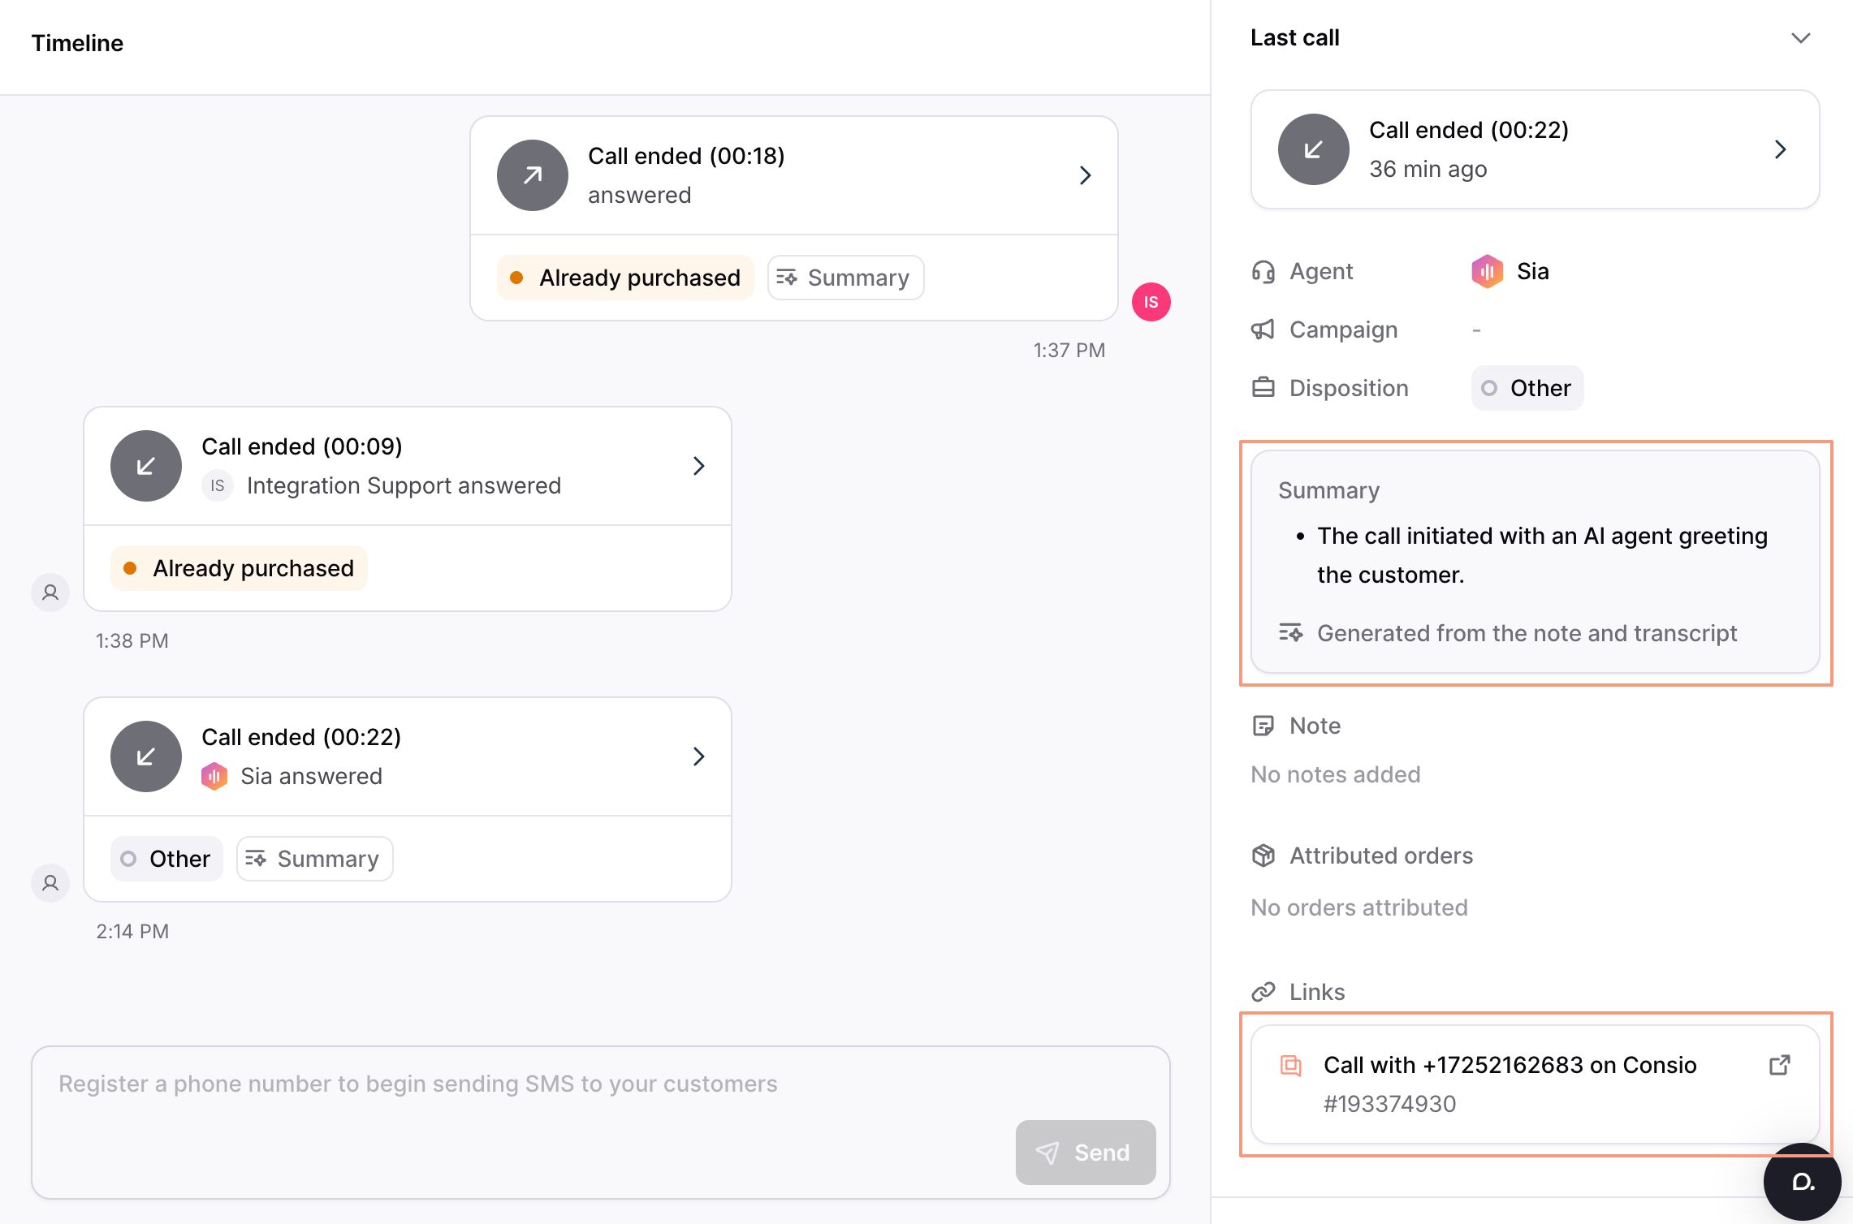The width and height of the screenshot is (1853, 1224).
Task: Click the incoming call icon for 00:09 call
Action: [146, 466]
